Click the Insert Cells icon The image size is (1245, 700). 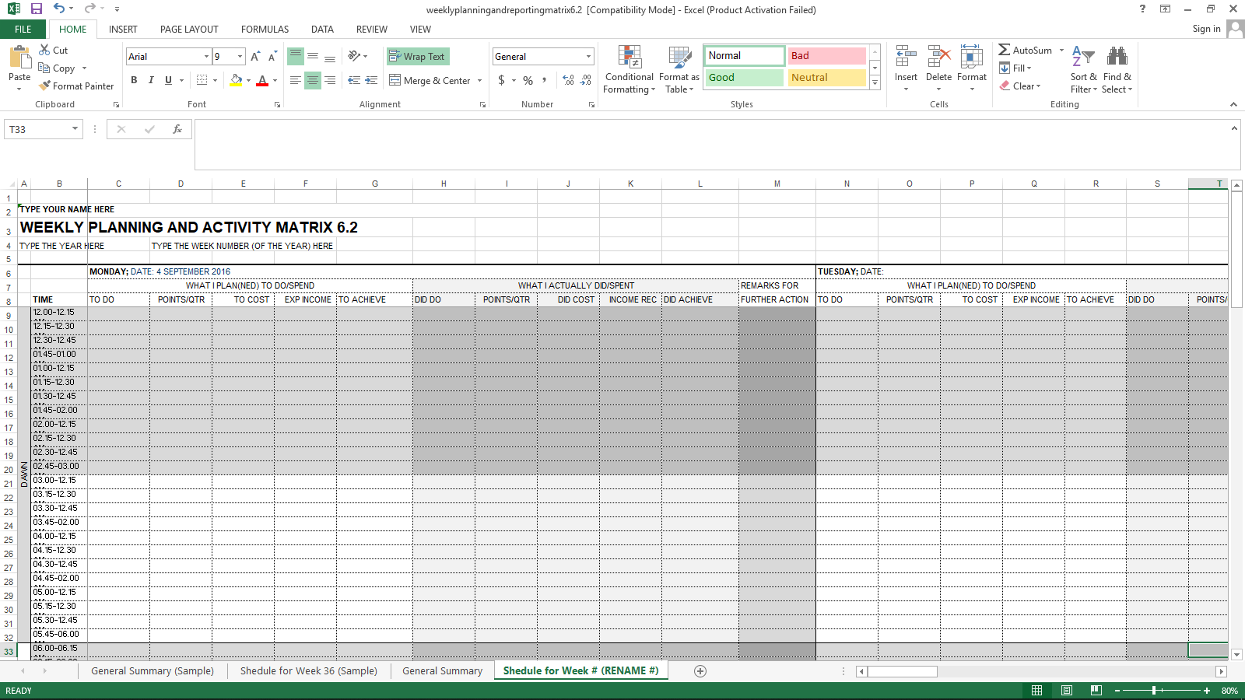pos(906,69)
